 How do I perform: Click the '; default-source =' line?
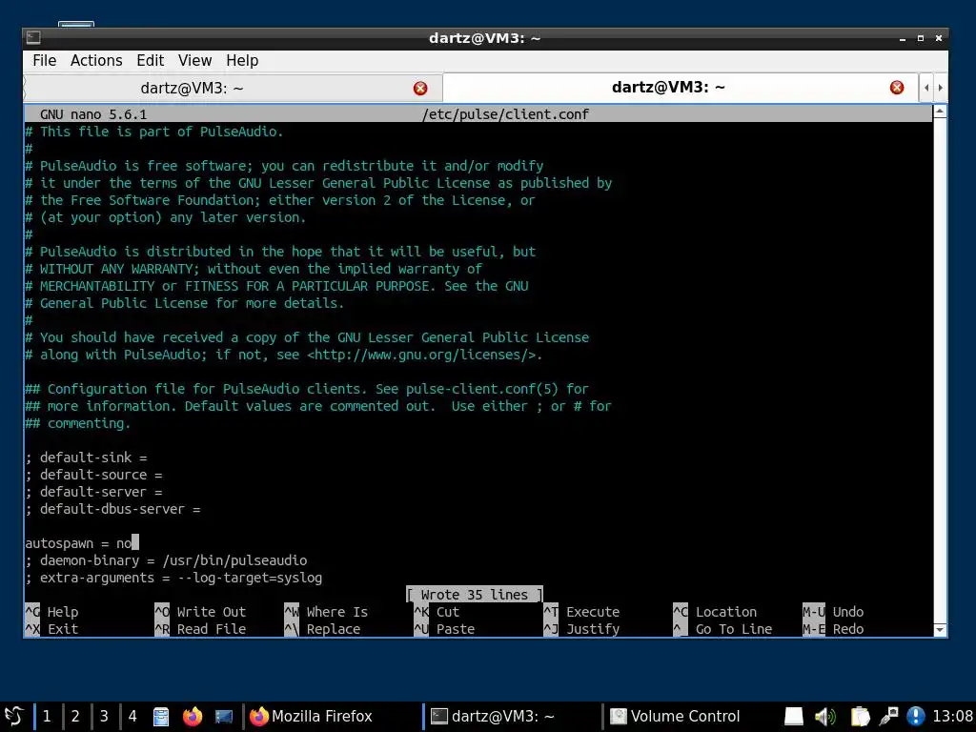(93, 475)
